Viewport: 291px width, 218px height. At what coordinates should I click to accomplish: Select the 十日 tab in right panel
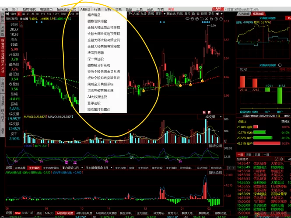coord(266,154)
